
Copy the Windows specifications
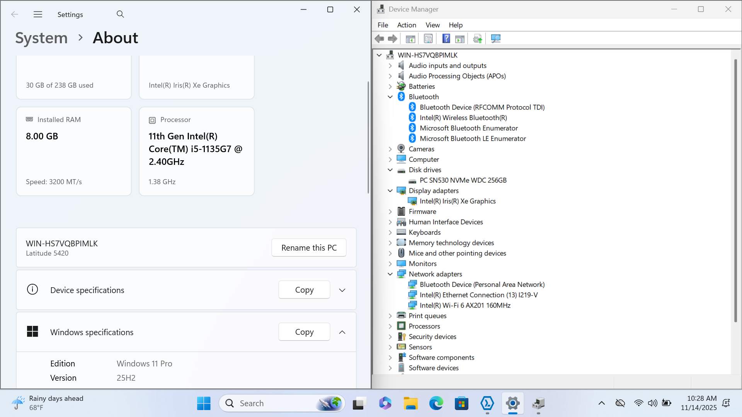click(304, 332)
